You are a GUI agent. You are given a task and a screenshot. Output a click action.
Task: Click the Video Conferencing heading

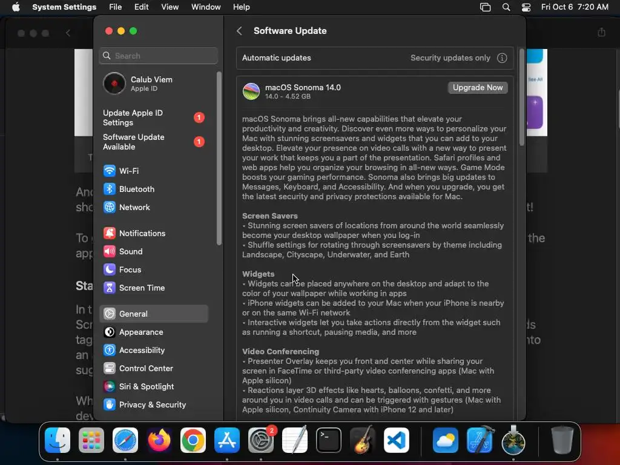point(280,352)
